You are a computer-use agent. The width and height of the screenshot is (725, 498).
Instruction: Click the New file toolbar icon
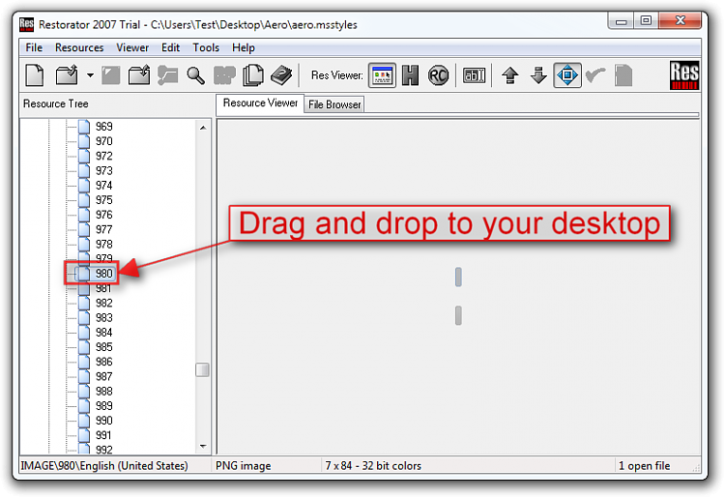[35, 75]
